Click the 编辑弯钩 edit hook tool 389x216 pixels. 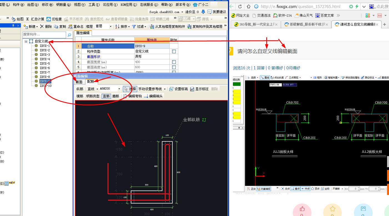click(132, 96)
